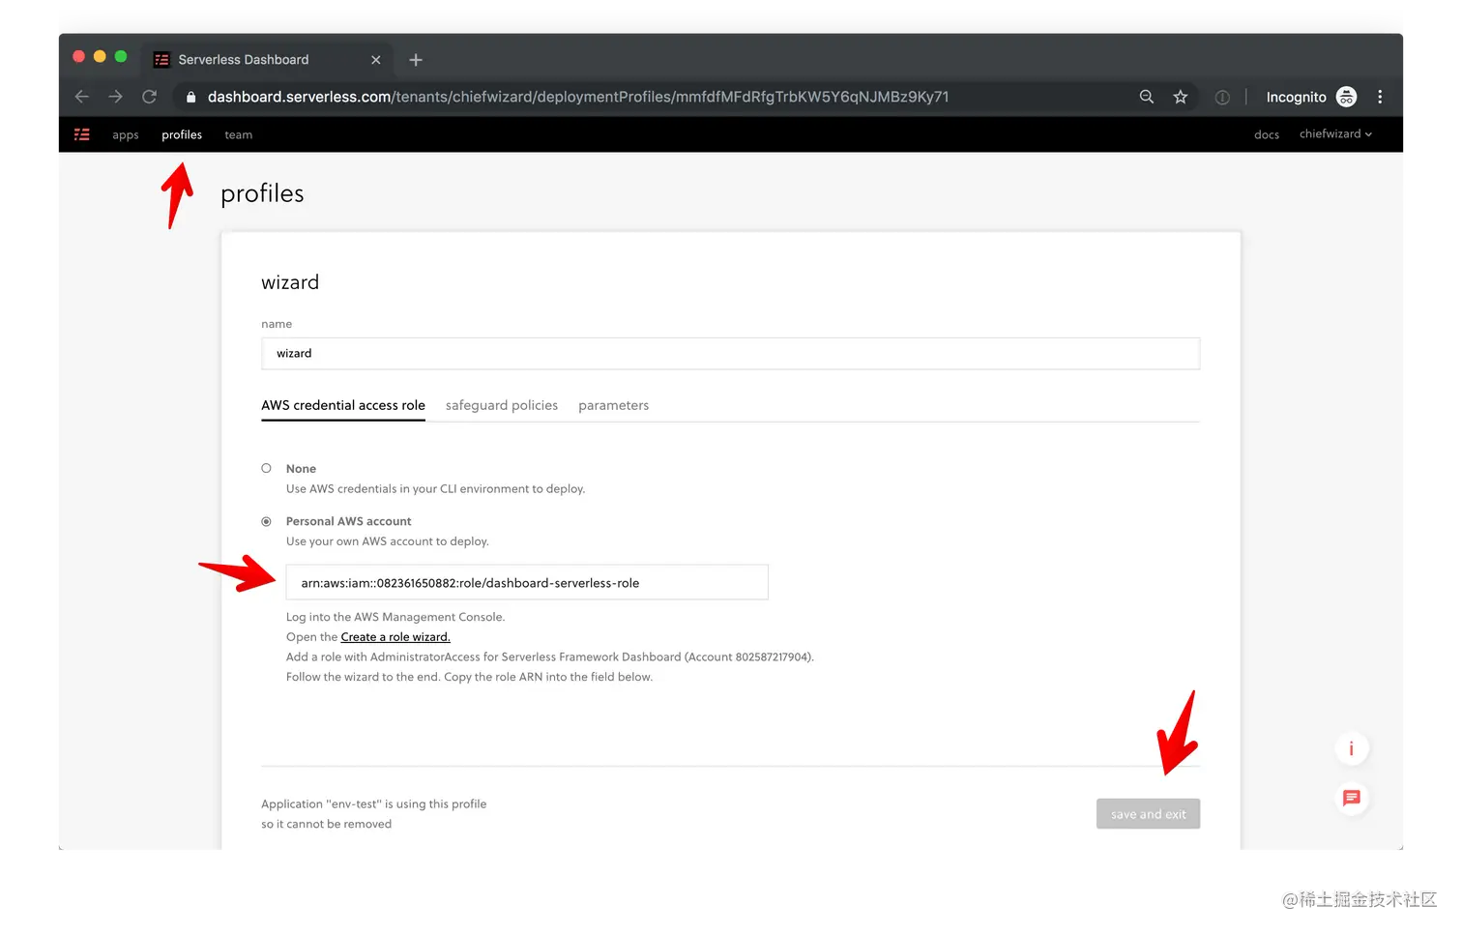Click the Incognito profile icon

coord(1346,97)
